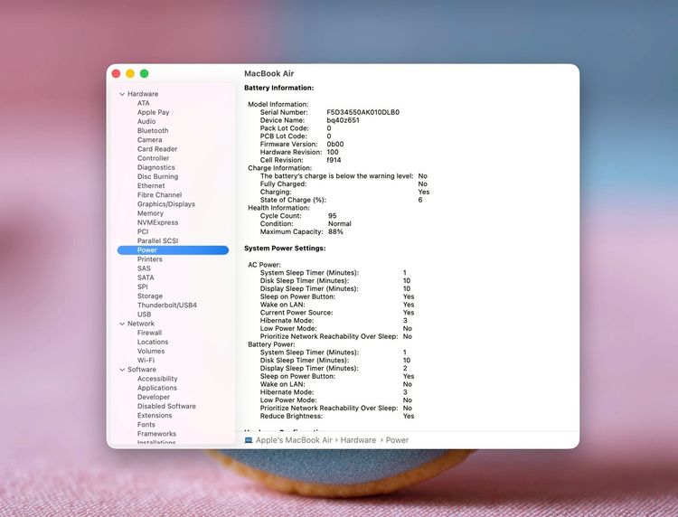The height and width of the screenshot is (517, 678).
Task: Open SATA in the sidebar
Action: pyautogui.click(x=146, y=277)
